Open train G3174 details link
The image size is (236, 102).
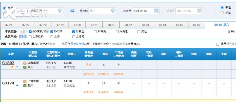[8, 83]
